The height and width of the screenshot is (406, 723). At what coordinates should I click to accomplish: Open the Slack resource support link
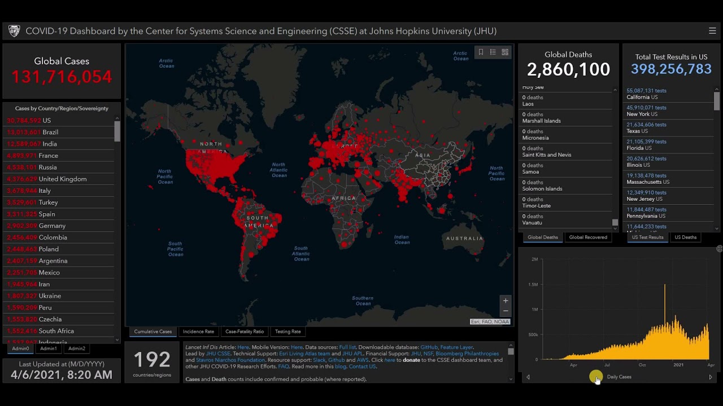click(x=319, y=360)
